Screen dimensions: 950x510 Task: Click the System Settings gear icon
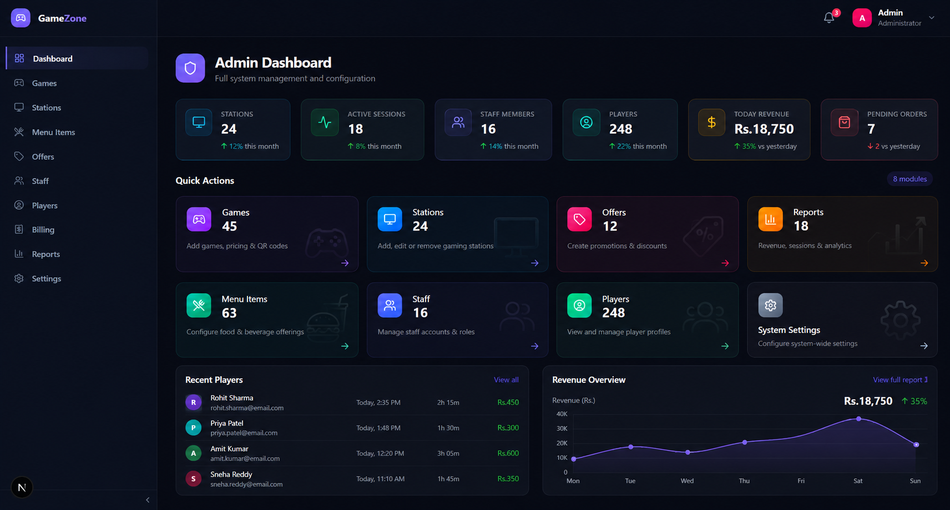[x=770, y=305]
